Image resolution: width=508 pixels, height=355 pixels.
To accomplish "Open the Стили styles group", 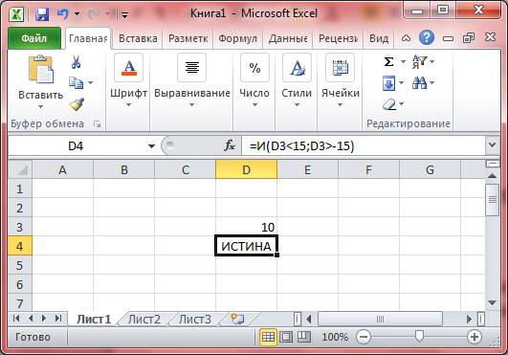I will pyautogui.click(x=297, y=80).
